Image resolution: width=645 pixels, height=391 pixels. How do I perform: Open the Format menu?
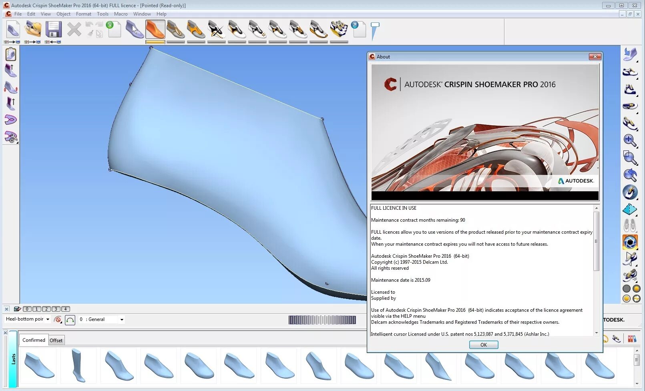pyautogui.click(x=84, y=14)
